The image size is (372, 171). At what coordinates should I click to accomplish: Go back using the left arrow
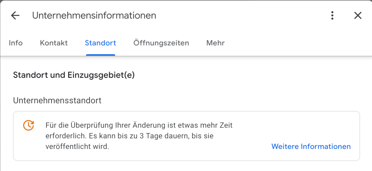click(x=15, y=15)
